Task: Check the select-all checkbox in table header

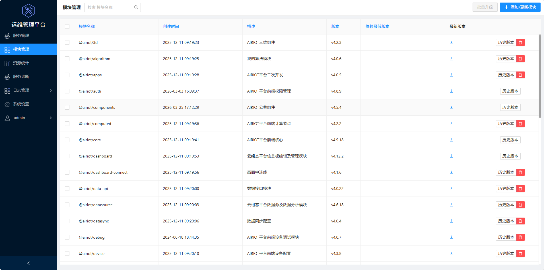Action: point(67,26)
